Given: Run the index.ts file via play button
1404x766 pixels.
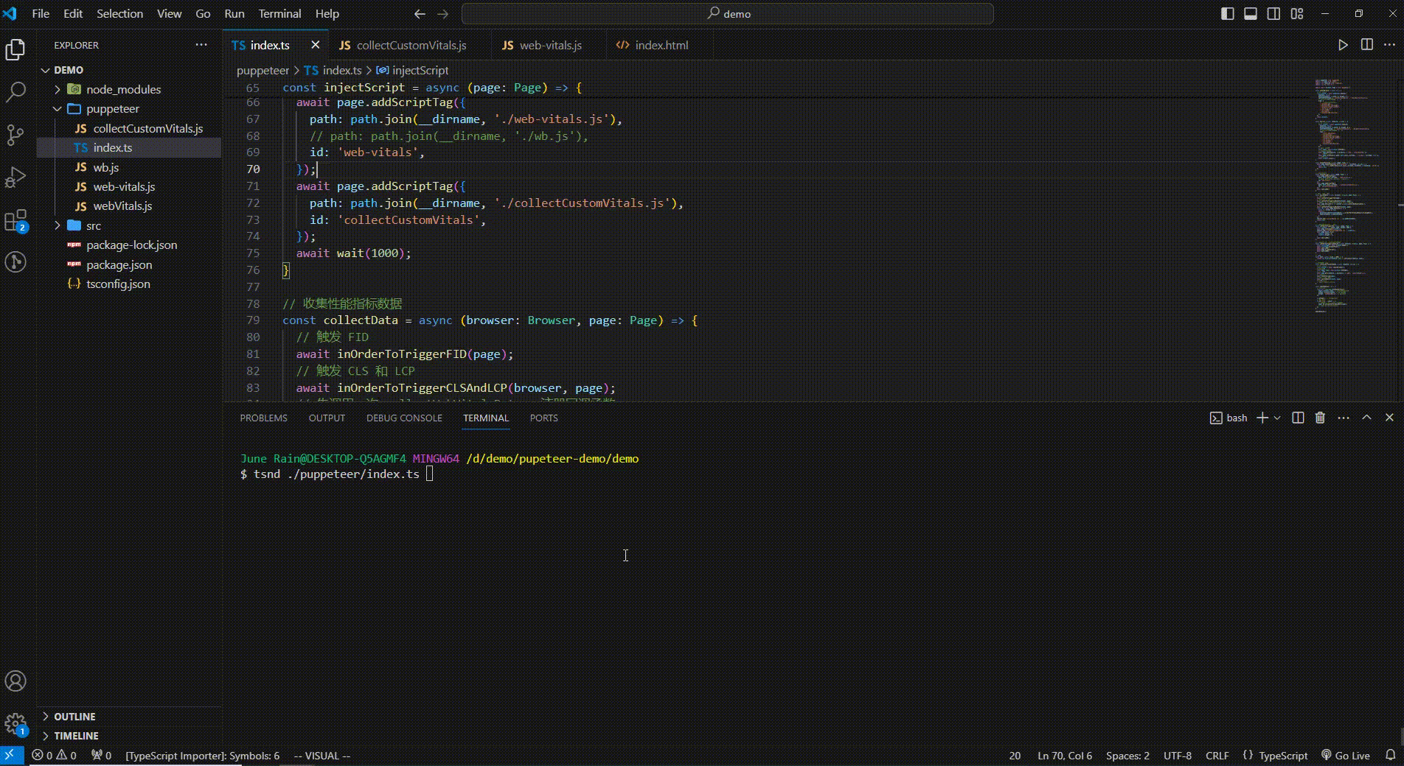Looking at the screenshot, I should (1343, 45).
